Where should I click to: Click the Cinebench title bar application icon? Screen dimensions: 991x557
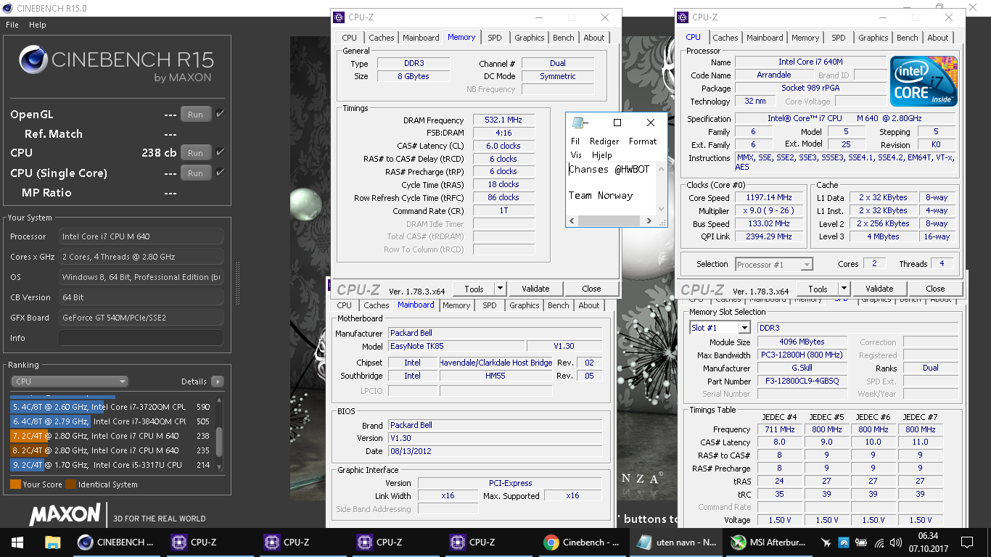coord(8,8)
